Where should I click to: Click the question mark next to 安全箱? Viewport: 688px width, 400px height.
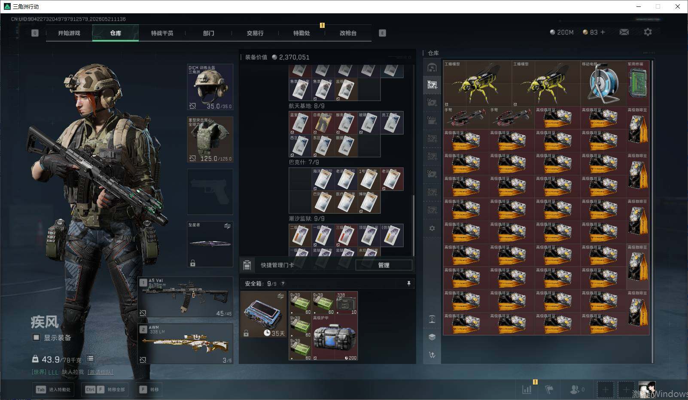(x=283, y=284)
